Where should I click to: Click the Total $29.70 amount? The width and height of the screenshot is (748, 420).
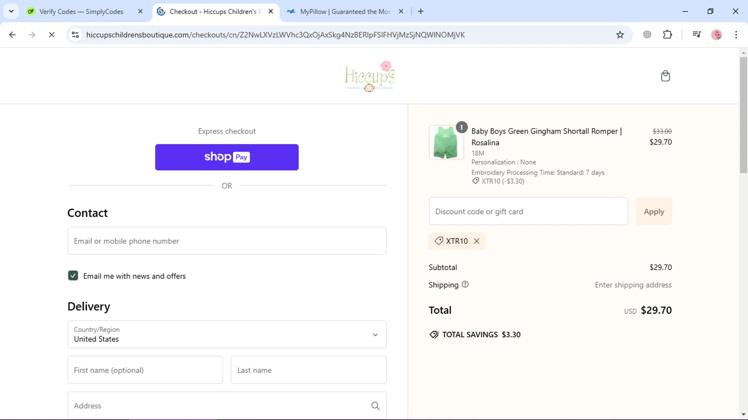(656, 310)
